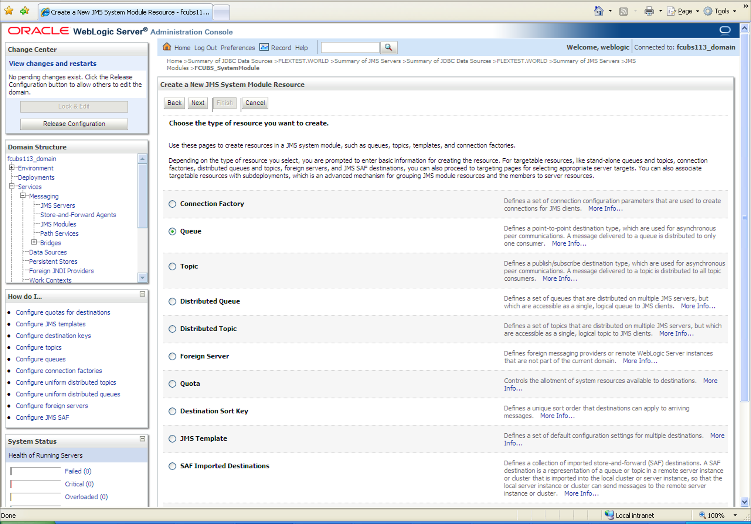This screenshot has width=751, height=524.
Task: Select the Create a New JMS browser tab
Action: [x=125, y=12]
